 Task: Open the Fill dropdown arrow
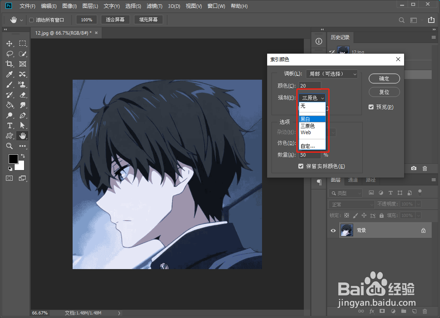click(x=418, y=215)
